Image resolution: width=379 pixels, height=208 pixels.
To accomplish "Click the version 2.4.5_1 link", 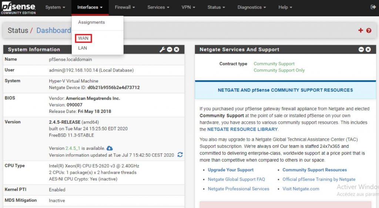I will click(x=73, y=148).
